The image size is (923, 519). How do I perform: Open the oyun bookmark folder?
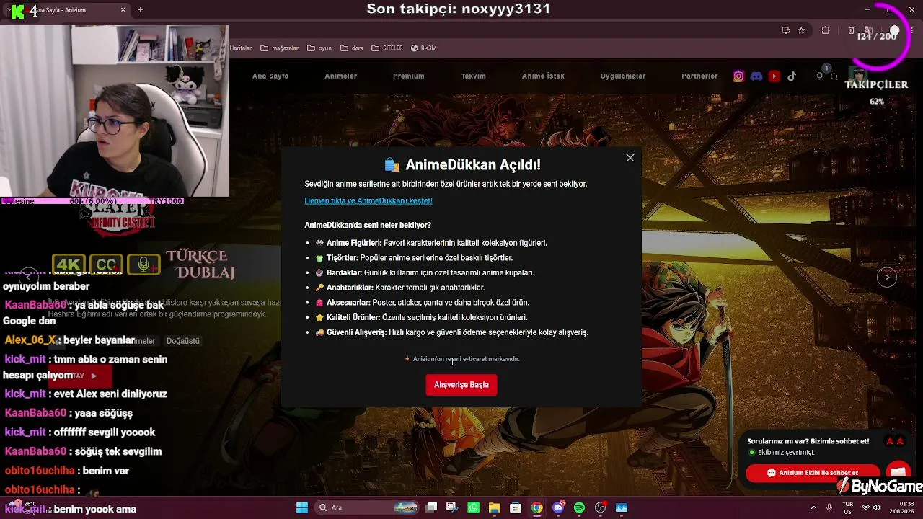(x=319, y=48)
